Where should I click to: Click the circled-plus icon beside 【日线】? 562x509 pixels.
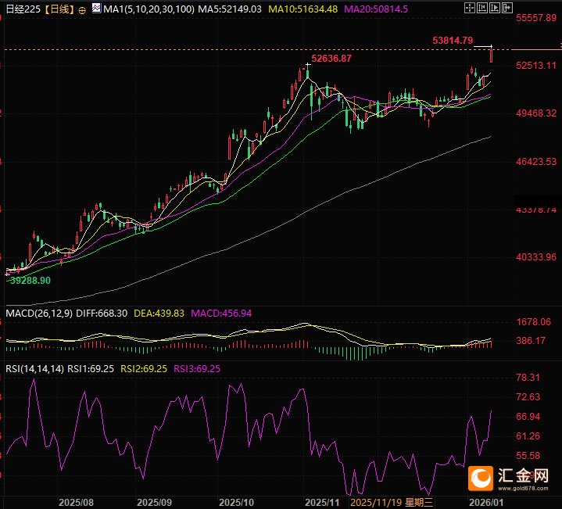(x=82, y=9)
